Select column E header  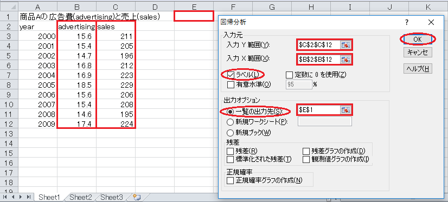[194, 7]
